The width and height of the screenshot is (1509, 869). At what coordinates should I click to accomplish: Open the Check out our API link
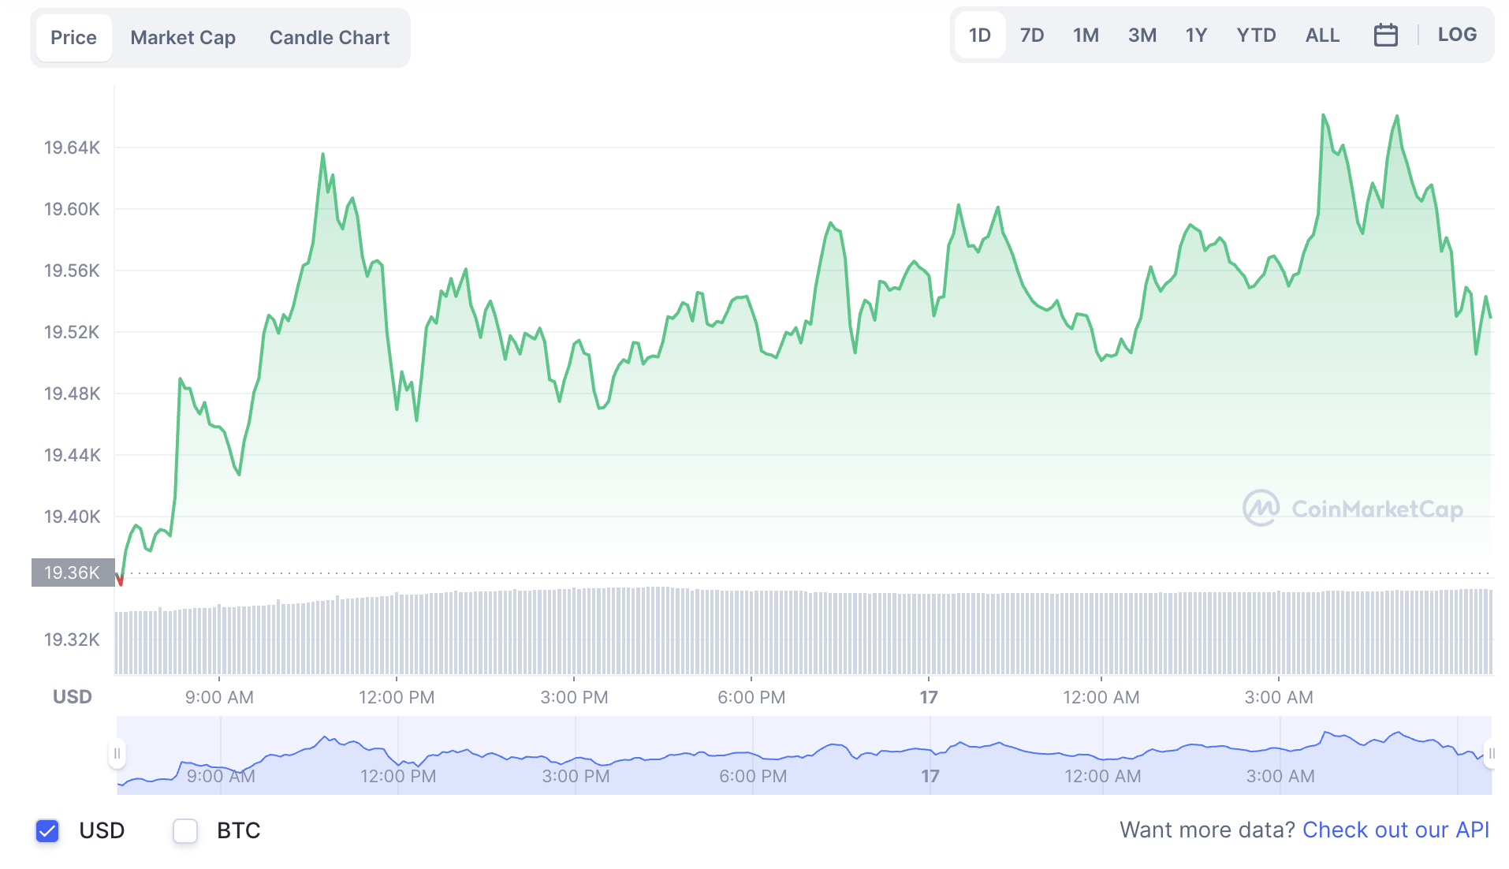(1395, 830)
